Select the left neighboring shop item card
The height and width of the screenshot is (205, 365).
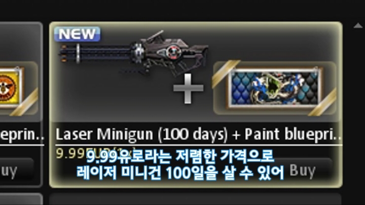21,104
